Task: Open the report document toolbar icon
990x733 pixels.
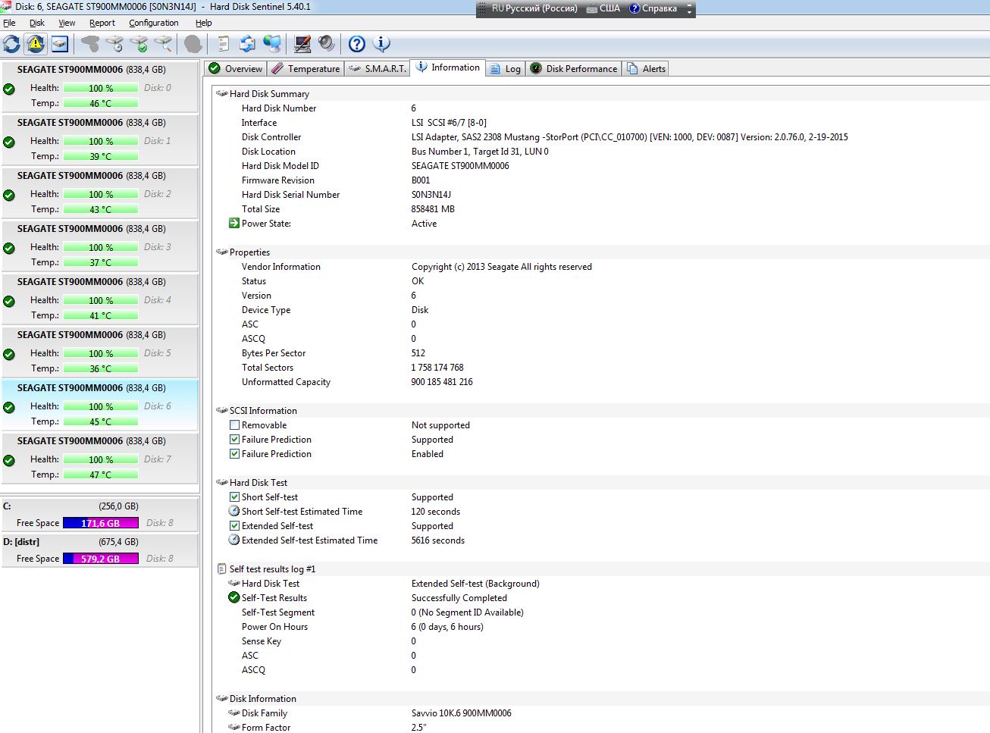Action: pyautogui.click(x=223, y=44)
